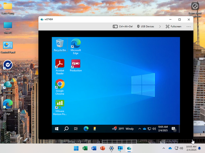Open Word from the host taskbar
The width and height of the screenshot is (205, 153).
[x=94, y=148]
